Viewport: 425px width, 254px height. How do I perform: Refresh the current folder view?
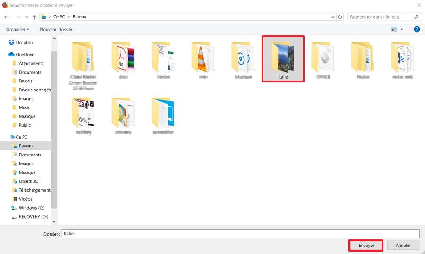(340, 17)
